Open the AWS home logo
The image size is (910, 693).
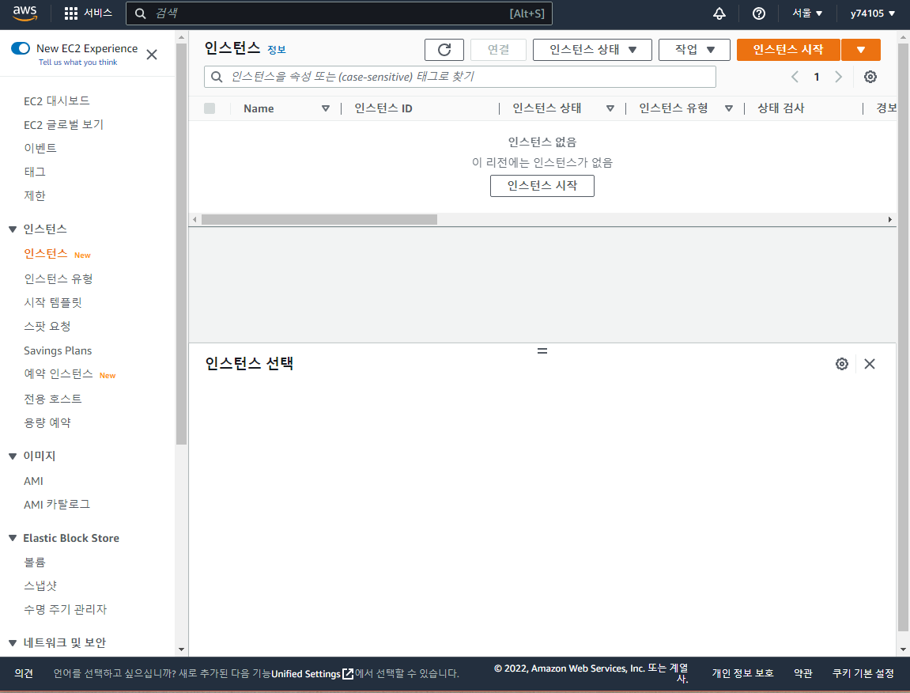pos(25,13)
